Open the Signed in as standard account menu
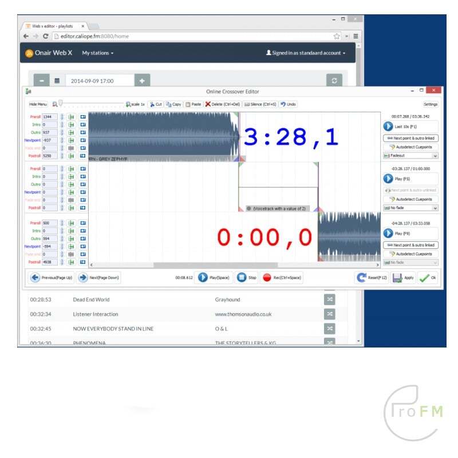Viewport: 458px width, 458px height. [306, 53]
